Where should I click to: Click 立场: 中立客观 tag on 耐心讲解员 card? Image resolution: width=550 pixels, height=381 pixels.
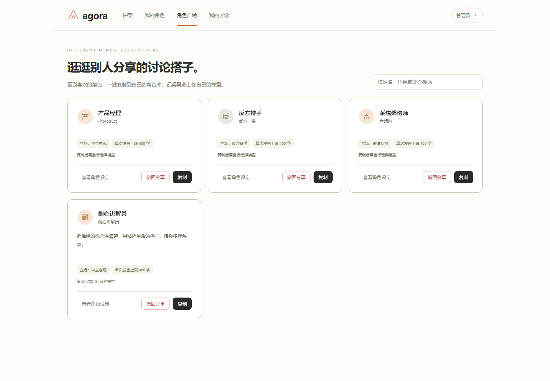(x=93, y=270)
